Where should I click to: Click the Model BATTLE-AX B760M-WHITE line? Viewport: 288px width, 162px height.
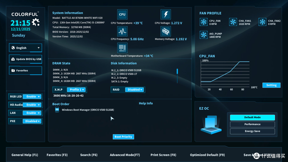(x=78, y=18)
